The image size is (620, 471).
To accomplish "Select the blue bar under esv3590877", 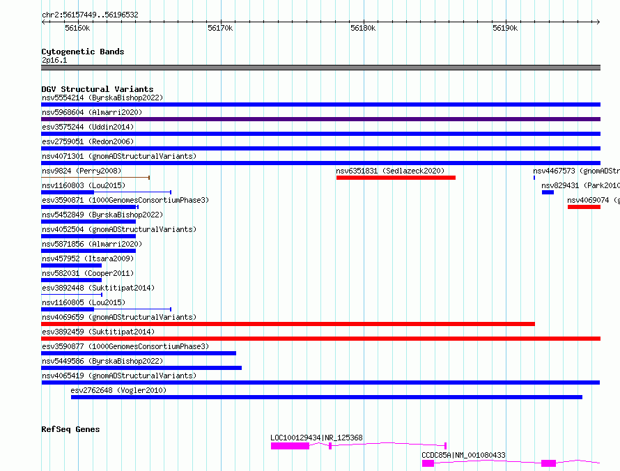I will [139, 353].
